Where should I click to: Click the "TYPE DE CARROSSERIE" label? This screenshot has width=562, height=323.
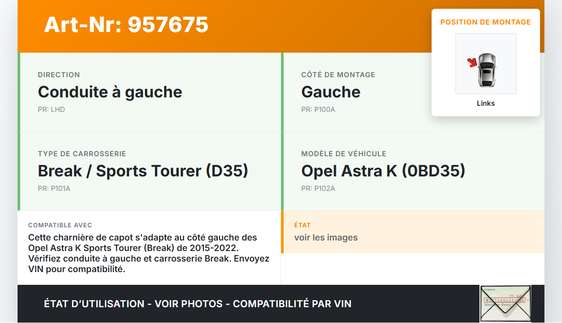click(82, 154)
